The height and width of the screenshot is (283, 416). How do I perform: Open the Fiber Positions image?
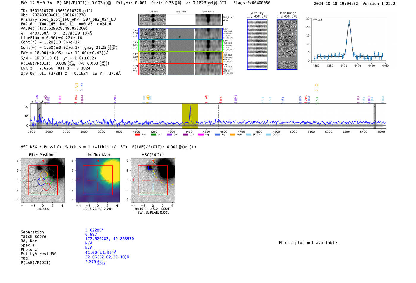(43, 180)
